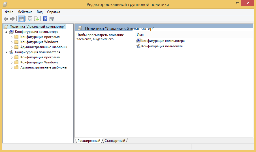Expand Конфигурация программ under Конфигурация компьютера
The width and height of the screenshot is (256, 152).
click(12, 37)
